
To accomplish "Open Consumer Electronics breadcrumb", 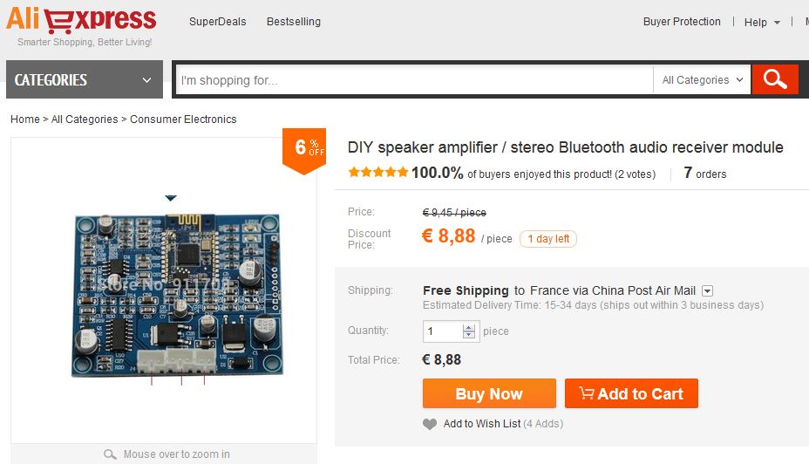I will click(183, 119).
